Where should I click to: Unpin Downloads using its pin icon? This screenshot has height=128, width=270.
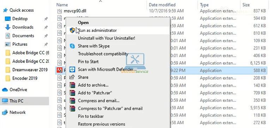click(46, 27)
